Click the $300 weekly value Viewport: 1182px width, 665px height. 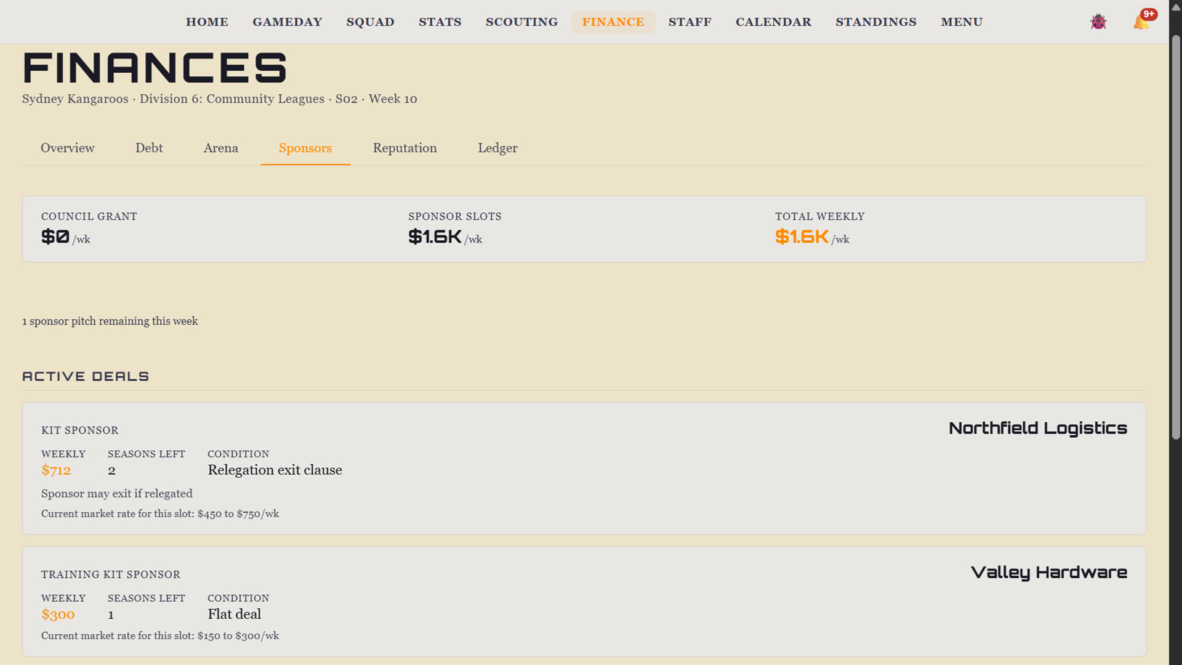[x=58, y=615]
